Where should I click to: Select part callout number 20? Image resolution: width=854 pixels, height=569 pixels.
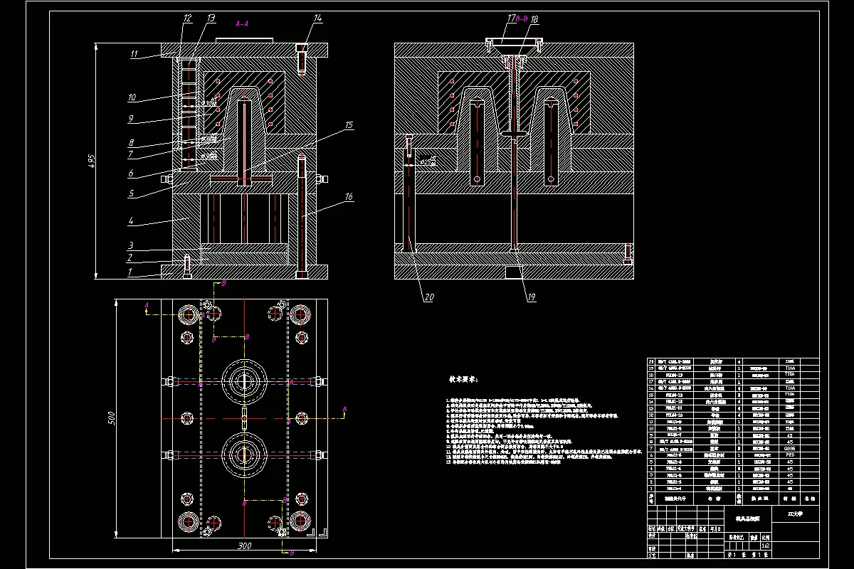428,298
